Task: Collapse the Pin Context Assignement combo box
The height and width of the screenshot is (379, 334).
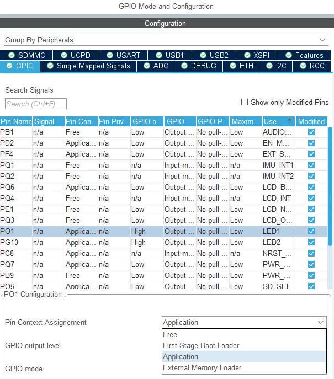Action: click(x=244, y=322)
